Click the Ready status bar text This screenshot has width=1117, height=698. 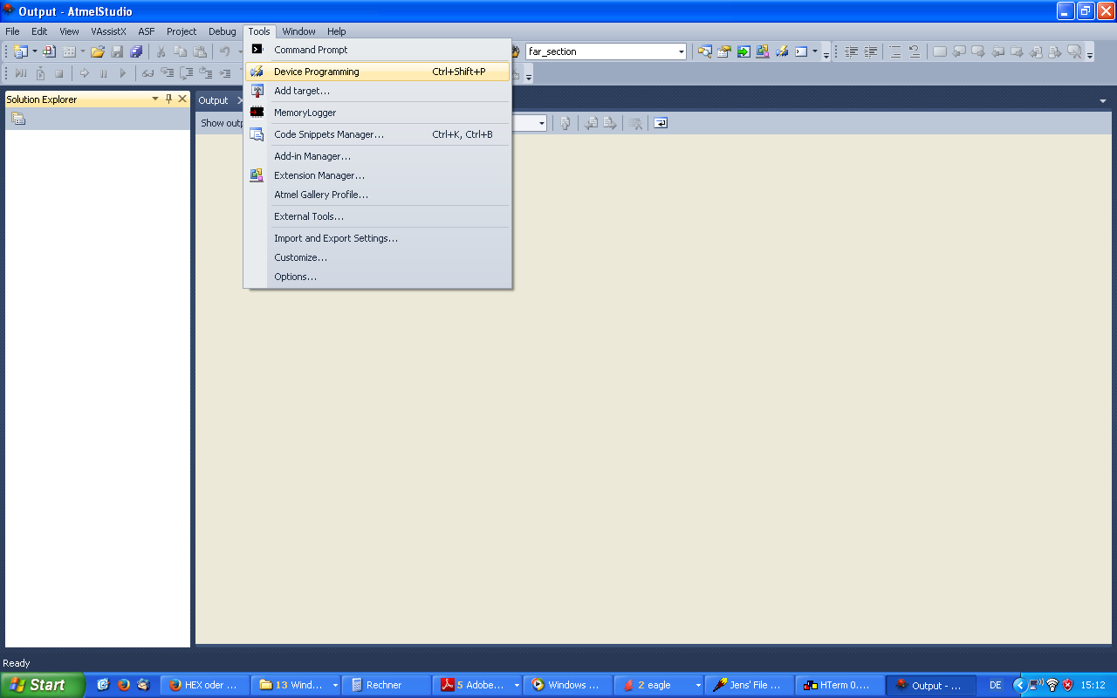pos(17,663)
